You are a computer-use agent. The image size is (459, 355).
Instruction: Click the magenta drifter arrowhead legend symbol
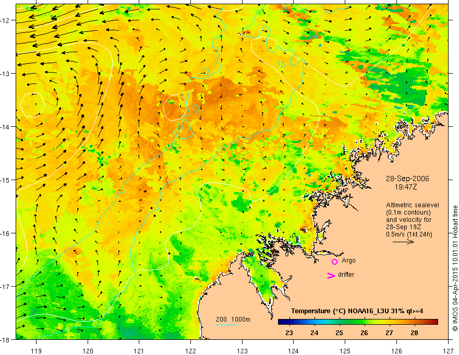pos(331,275)
